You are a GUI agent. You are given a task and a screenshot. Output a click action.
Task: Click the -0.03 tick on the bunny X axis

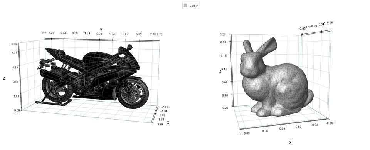pyautogui.click(x=314, y=125)
